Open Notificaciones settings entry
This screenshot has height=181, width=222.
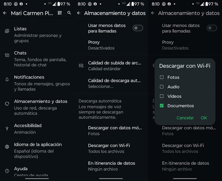[x=37, y=83]
